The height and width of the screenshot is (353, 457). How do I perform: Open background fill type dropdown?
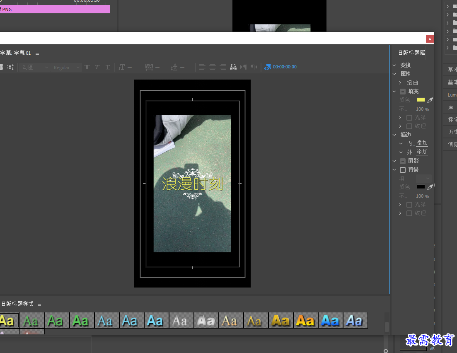coord(424,178)
